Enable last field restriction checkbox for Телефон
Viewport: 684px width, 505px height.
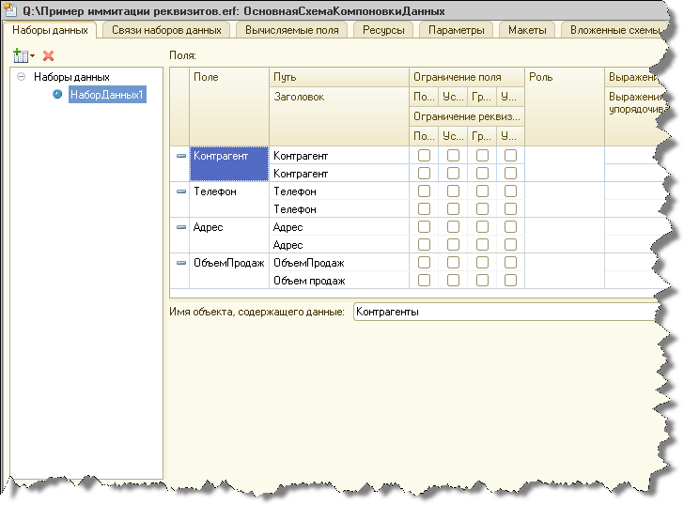[510, 191]
